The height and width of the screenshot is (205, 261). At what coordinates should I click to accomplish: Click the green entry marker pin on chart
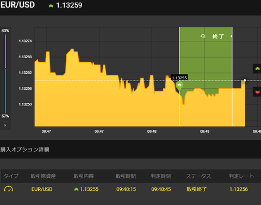(179, 86)
